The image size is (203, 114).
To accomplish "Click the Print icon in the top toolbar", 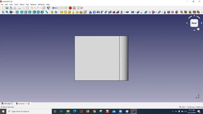I will pyautogui.click(x=15, y=8).
